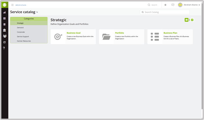Click the question mark help icon
The height and width of the screenshot is (120, 204).
4,48
